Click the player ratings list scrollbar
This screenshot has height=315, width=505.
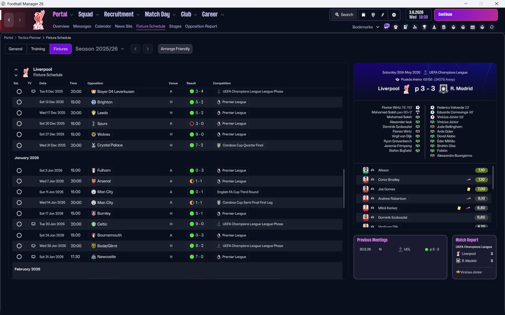[493, 177]
